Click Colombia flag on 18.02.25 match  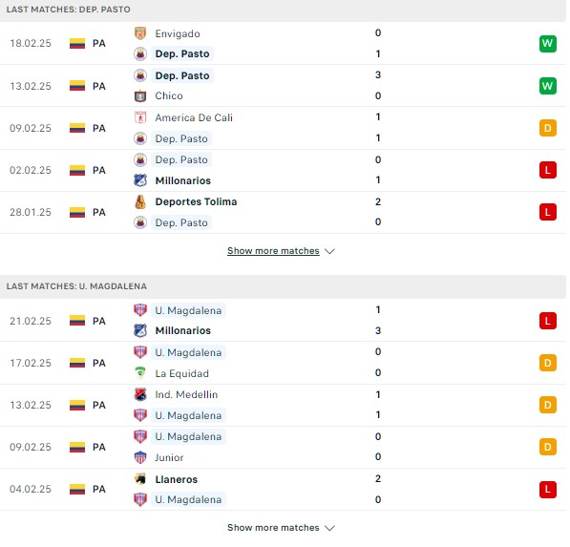77,43
